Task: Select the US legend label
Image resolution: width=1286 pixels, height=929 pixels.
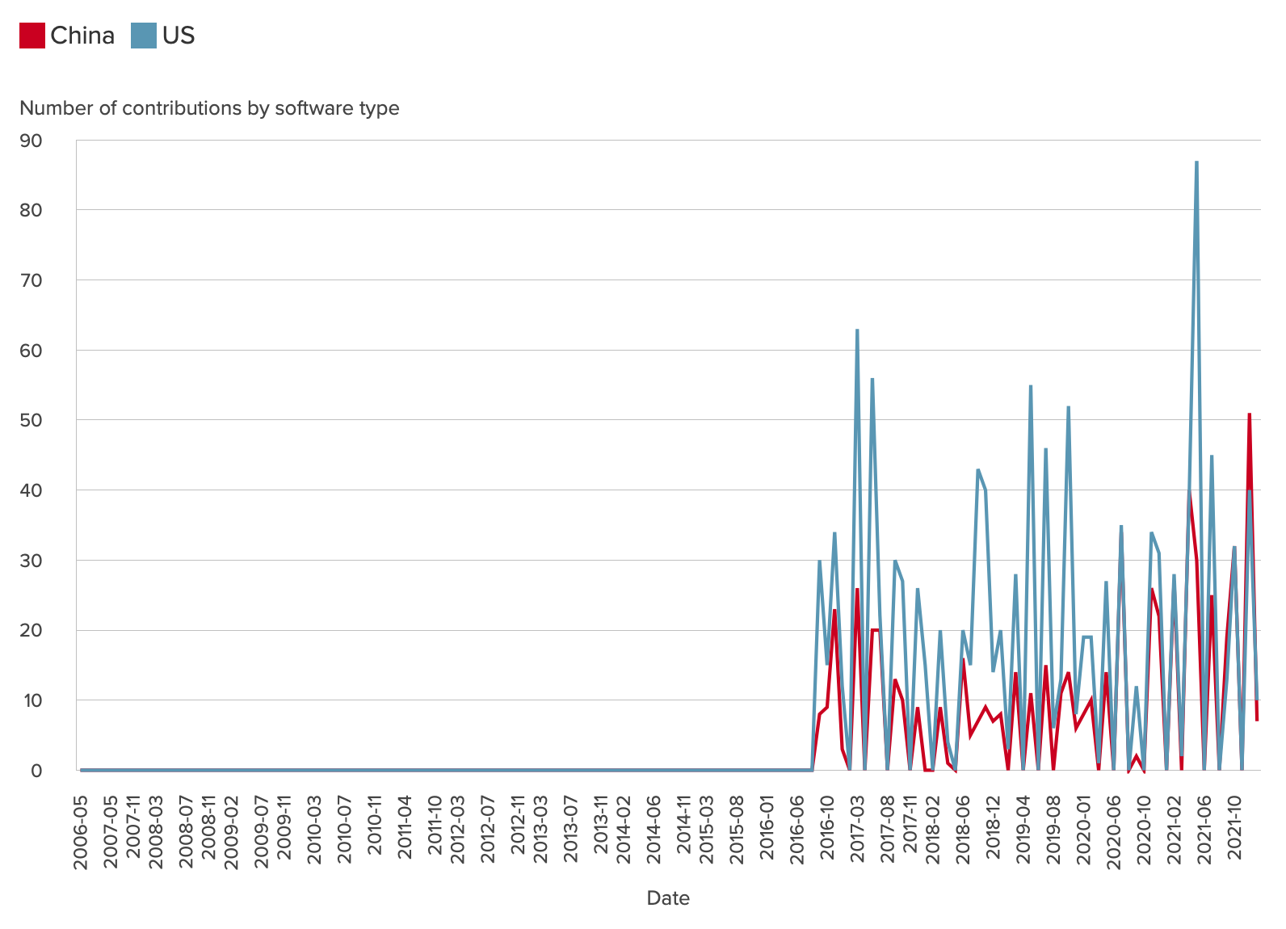Action: 179,36
